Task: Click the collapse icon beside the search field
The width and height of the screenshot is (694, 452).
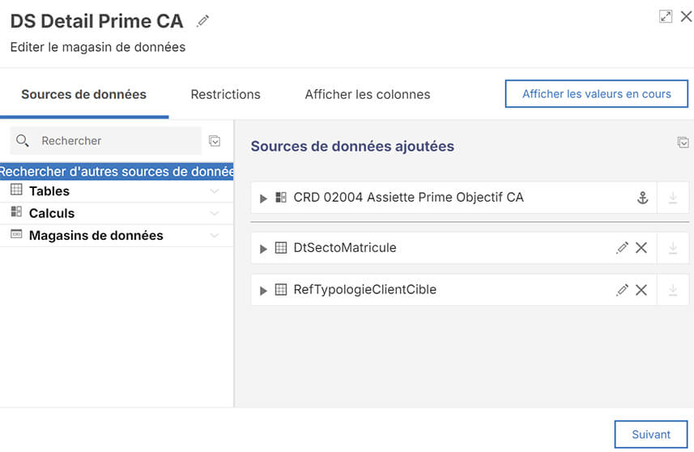Action: (x=215, y=141)
